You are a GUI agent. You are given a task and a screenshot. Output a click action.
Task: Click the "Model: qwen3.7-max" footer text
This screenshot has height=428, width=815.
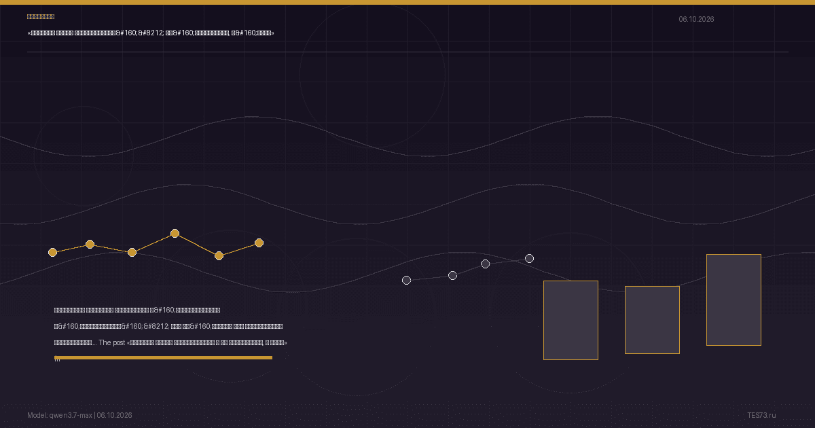coord(60,415)
